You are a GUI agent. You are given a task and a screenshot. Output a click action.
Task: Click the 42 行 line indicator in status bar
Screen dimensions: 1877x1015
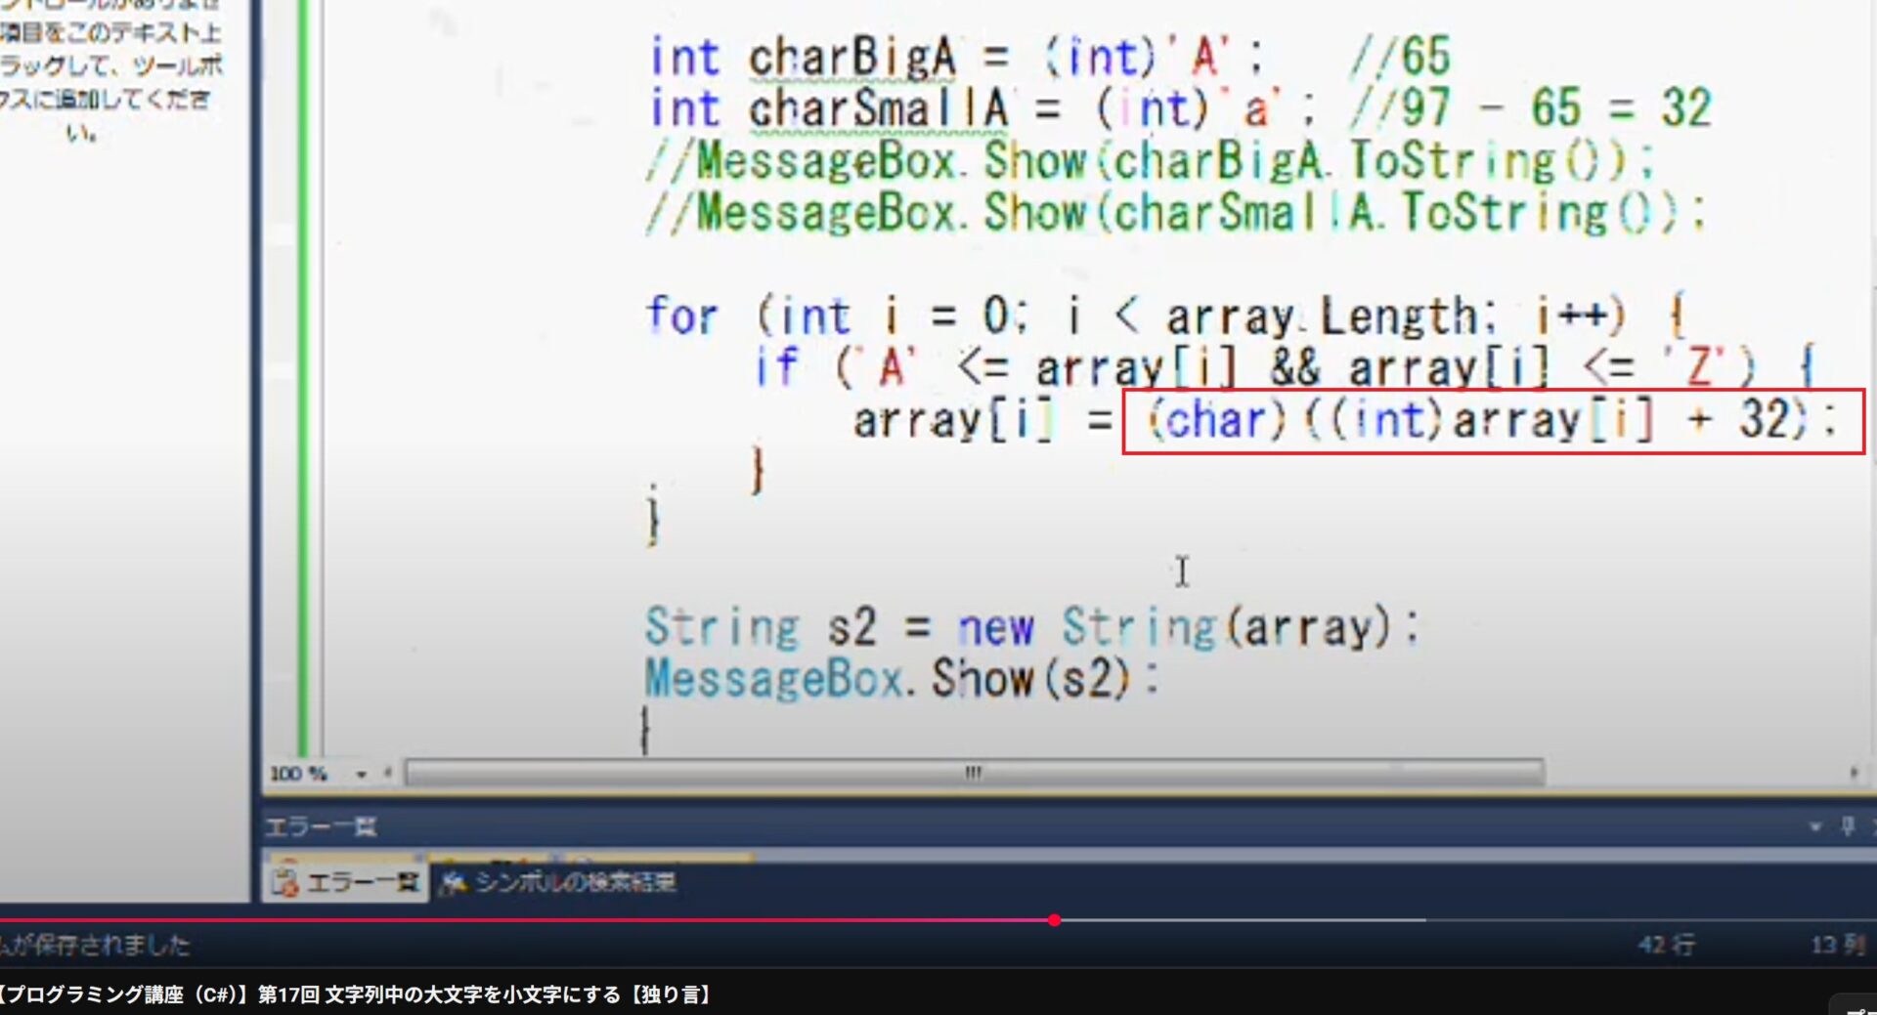point(1667,945)
